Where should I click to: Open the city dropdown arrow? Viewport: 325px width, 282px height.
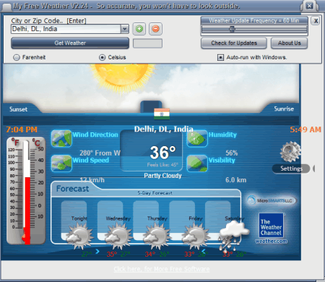point(124,29)
